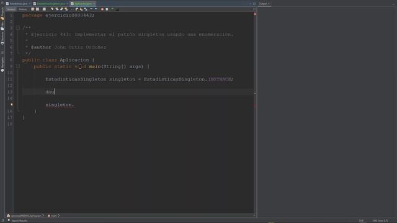The image size is (397, 223).
Task: Open the Output panel tab
Action: [x=263, y=4]
